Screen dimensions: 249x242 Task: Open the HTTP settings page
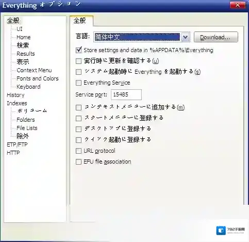point(13,153)
